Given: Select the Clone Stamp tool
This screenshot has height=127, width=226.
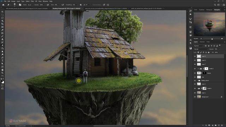Looking at the screenshot, I should point(2,39).
